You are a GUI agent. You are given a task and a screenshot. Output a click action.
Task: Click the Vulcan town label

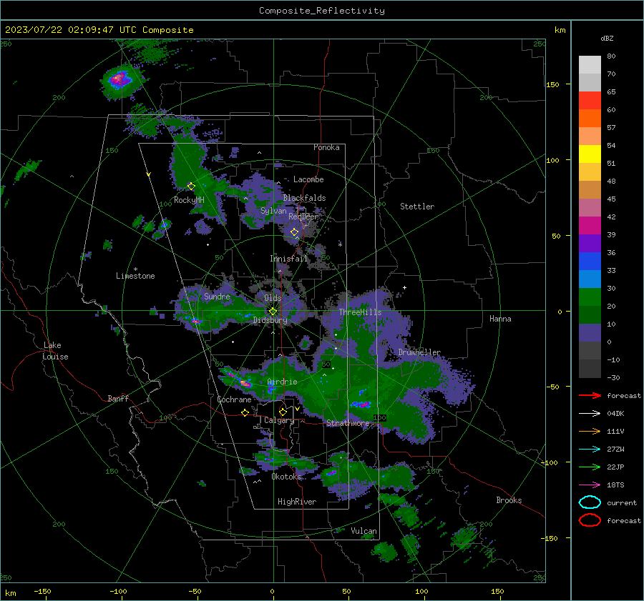pyautogui.click(x=364, y=531)
